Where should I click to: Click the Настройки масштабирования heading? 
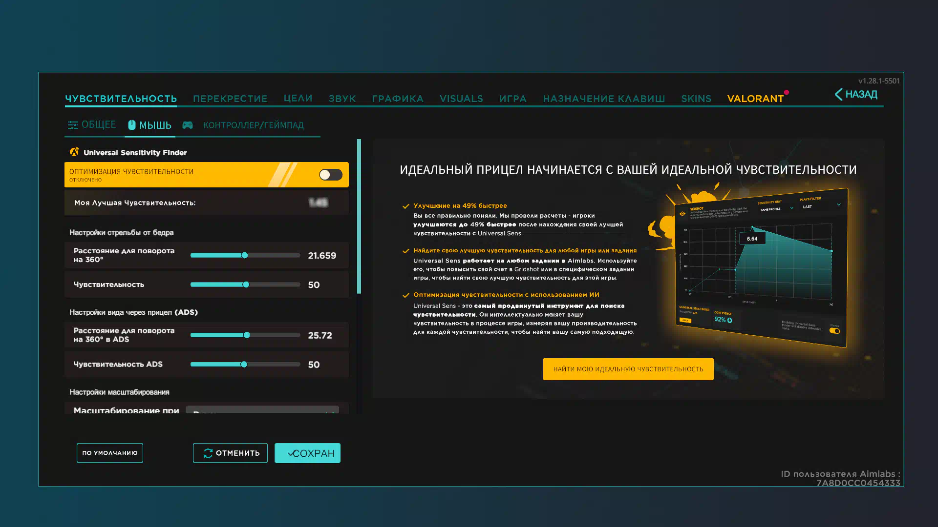[x=119, y=392]
